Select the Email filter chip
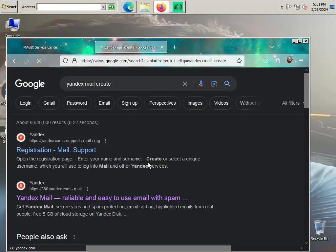 click(104, 103)
